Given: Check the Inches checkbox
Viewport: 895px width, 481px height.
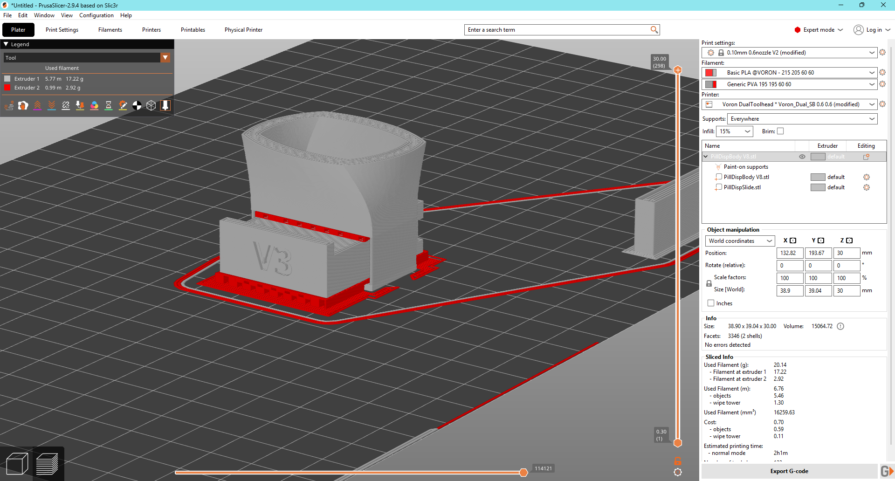Looking at the screenshot, I should click(711, 303).
